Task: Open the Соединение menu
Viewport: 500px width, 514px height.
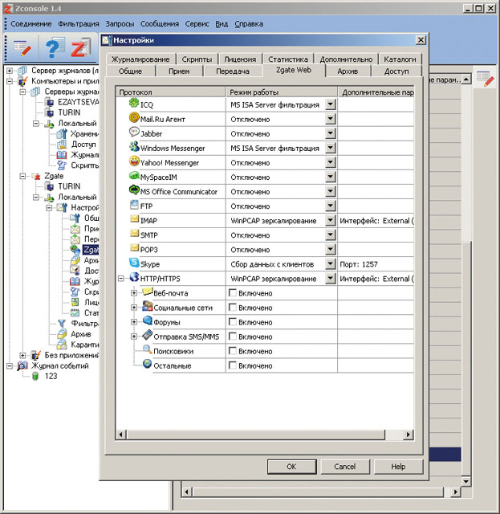Action: (x=31, y=24)
